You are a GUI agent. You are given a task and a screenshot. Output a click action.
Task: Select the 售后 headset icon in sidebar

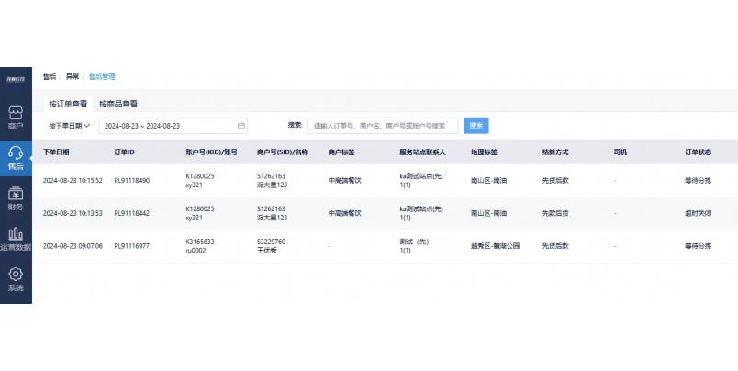(15, 156)
